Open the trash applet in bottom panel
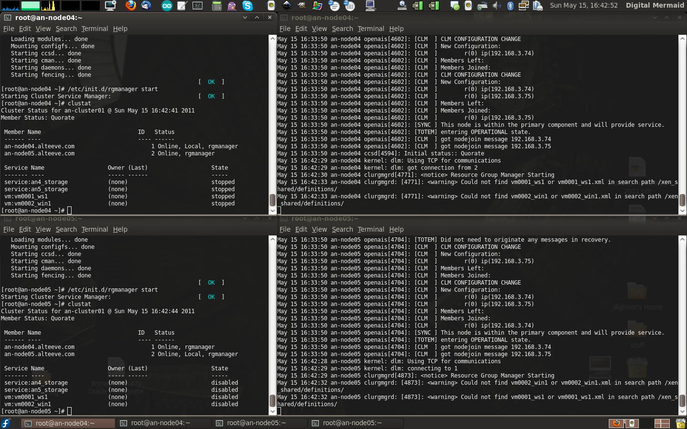Screen dimensions: 687x429 click(680, 423)
